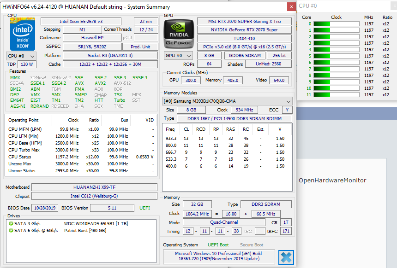Click green check icon for SATA 3 Gb/s drive
This screenshot has width=397, height=268.
11,223
